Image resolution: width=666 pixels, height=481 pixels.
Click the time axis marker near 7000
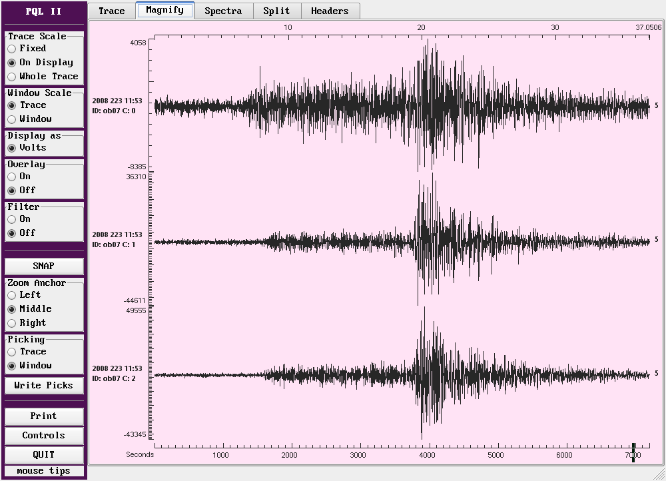(633, 452)
